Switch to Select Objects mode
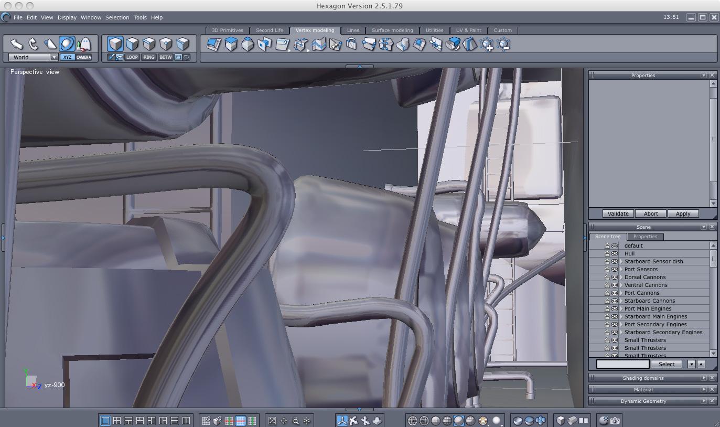 click(115, 44)
